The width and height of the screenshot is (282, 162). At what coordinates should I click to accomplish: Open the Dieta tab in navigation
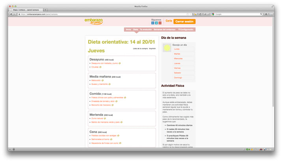(x=135, y=29)
